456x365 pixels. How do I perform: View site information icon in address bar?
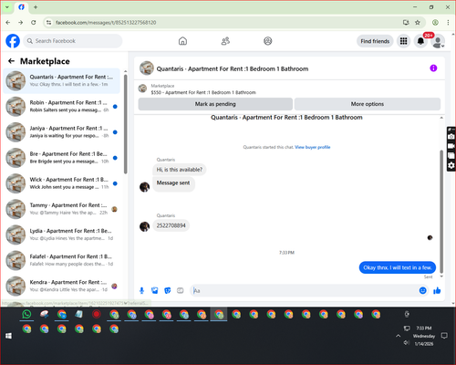48,23
